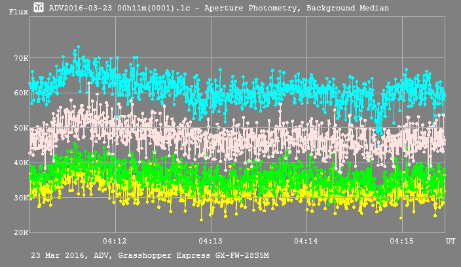The height and width of the screenshot is (267, 461).
Task: Click the ADV2016-03-23 light curve title text
Action: [219, 8]
